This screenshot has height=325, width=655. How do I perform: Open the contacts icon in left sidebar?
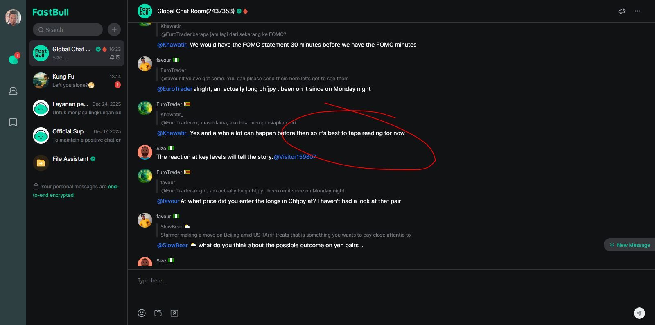(x=13, y=91)
